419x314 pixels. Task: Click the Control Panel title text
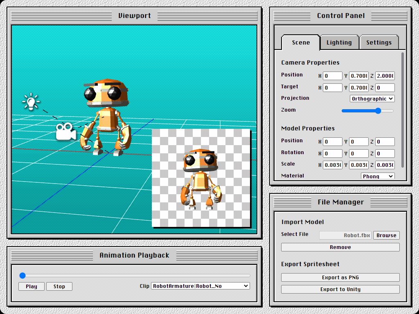(x=341, y=16)
